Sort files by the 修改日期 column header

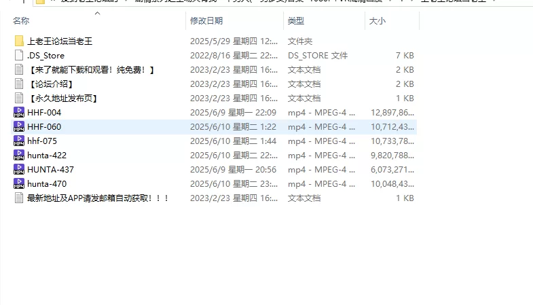[206, 21]
